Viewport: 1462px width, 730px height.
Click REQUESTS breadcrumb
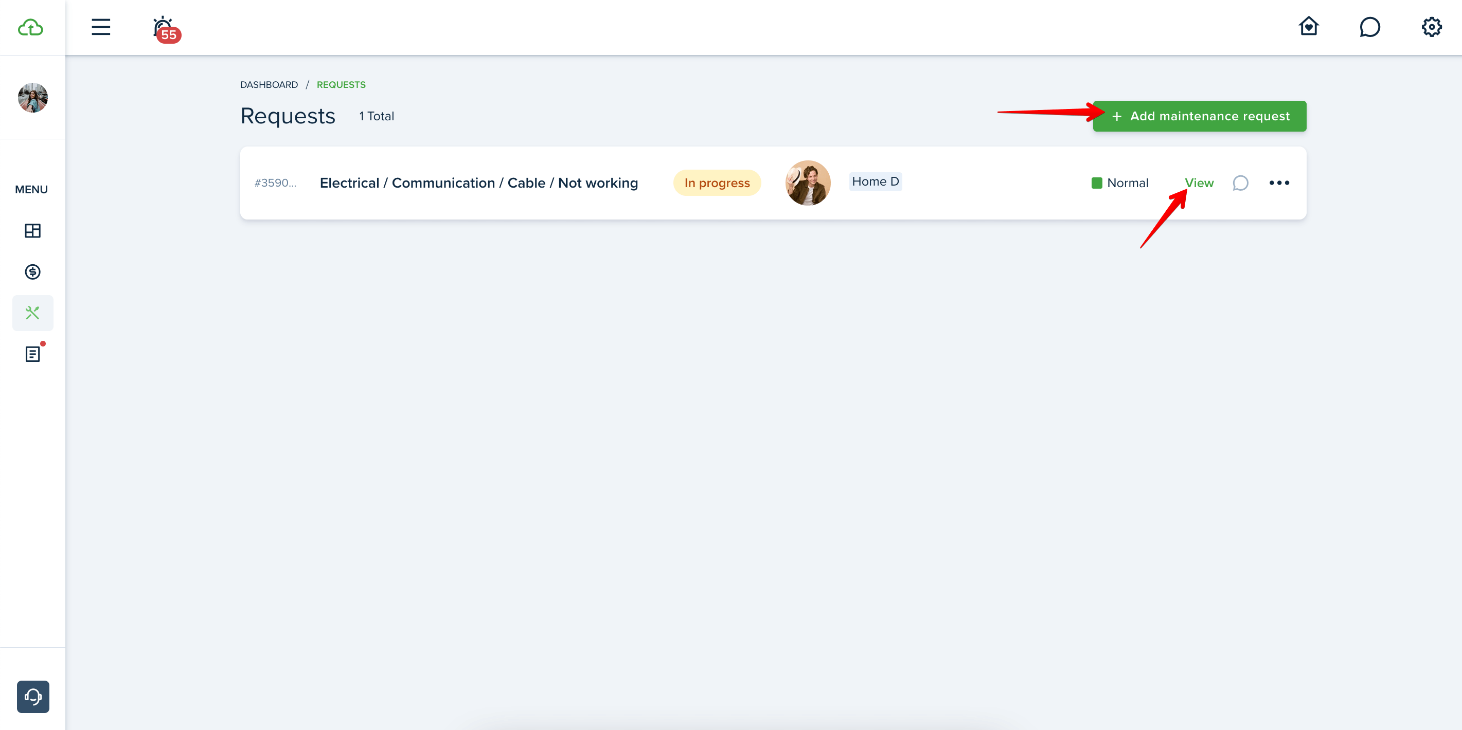pyautogui.click(x=341, y=84)
